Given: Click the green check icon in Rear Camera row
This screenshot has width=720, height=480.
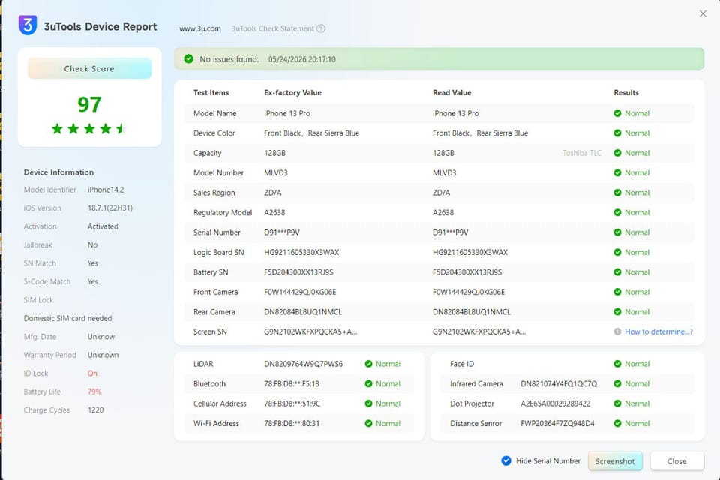Looking at the screenshot, I should 617,312.
